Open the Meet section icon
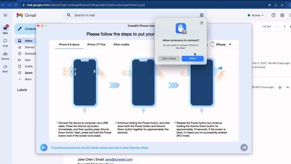 (5, 67)
